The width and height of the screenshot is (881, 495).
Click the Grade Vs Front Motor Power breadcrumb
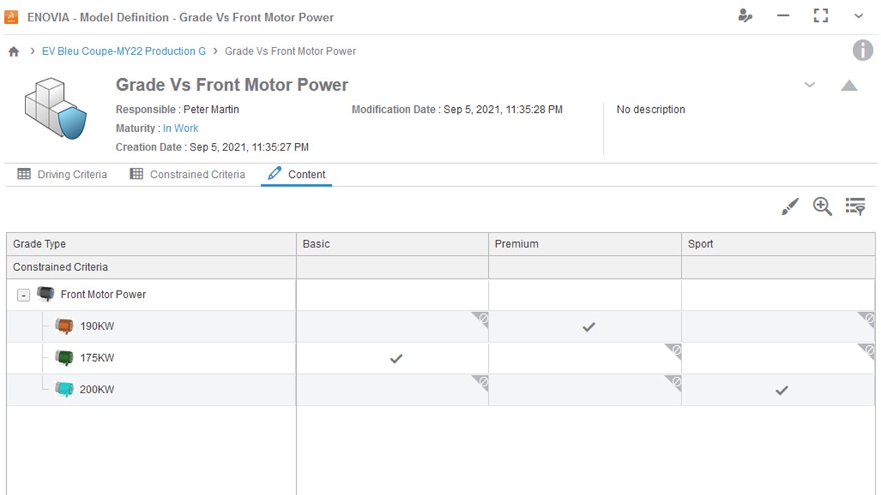[290, 51]
